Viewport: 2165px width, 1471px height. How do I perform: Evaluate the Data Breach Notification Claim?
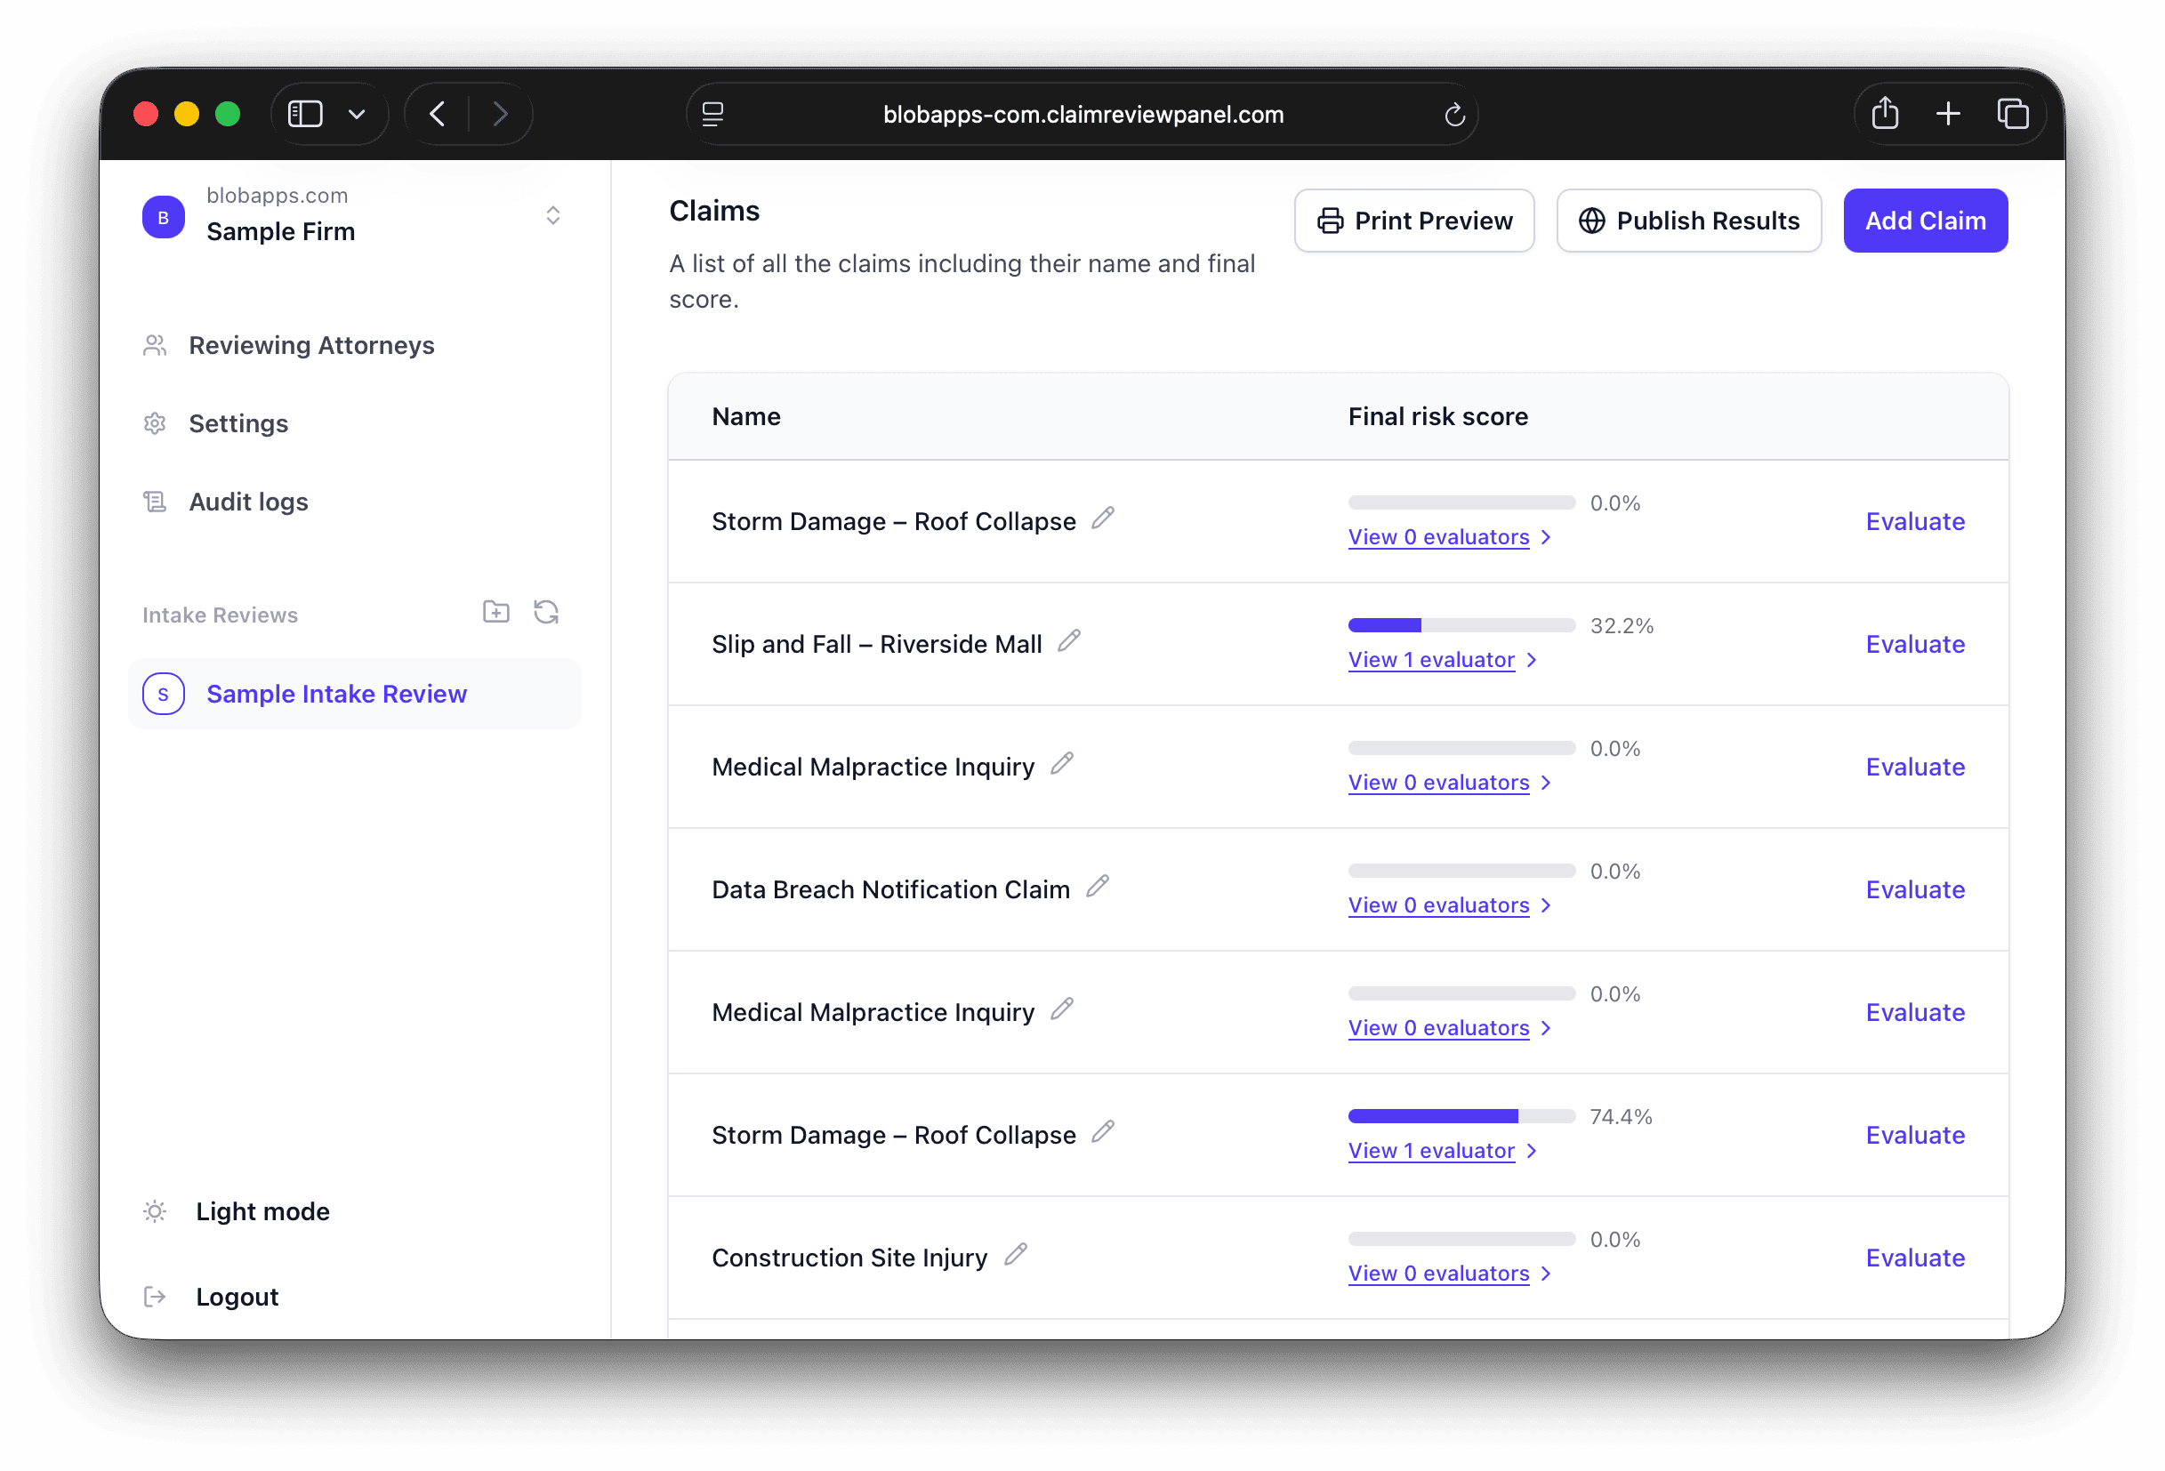pyautogui.click(x=1914, y=889)
